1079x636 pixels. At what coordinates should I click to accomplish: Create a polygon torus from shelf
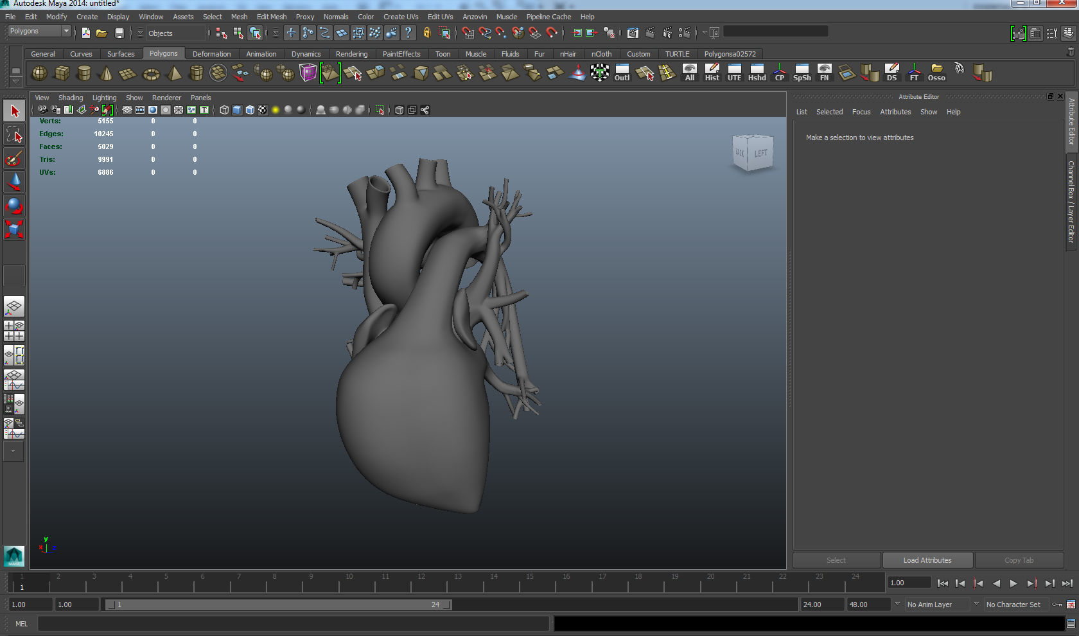click(x=151, y=73)
